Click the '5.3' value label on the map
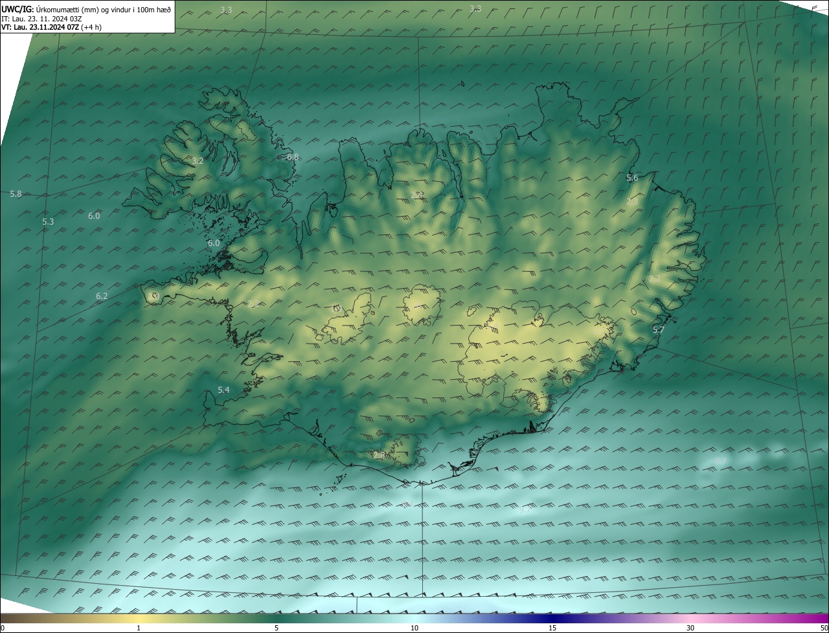 tap(48, 221)
